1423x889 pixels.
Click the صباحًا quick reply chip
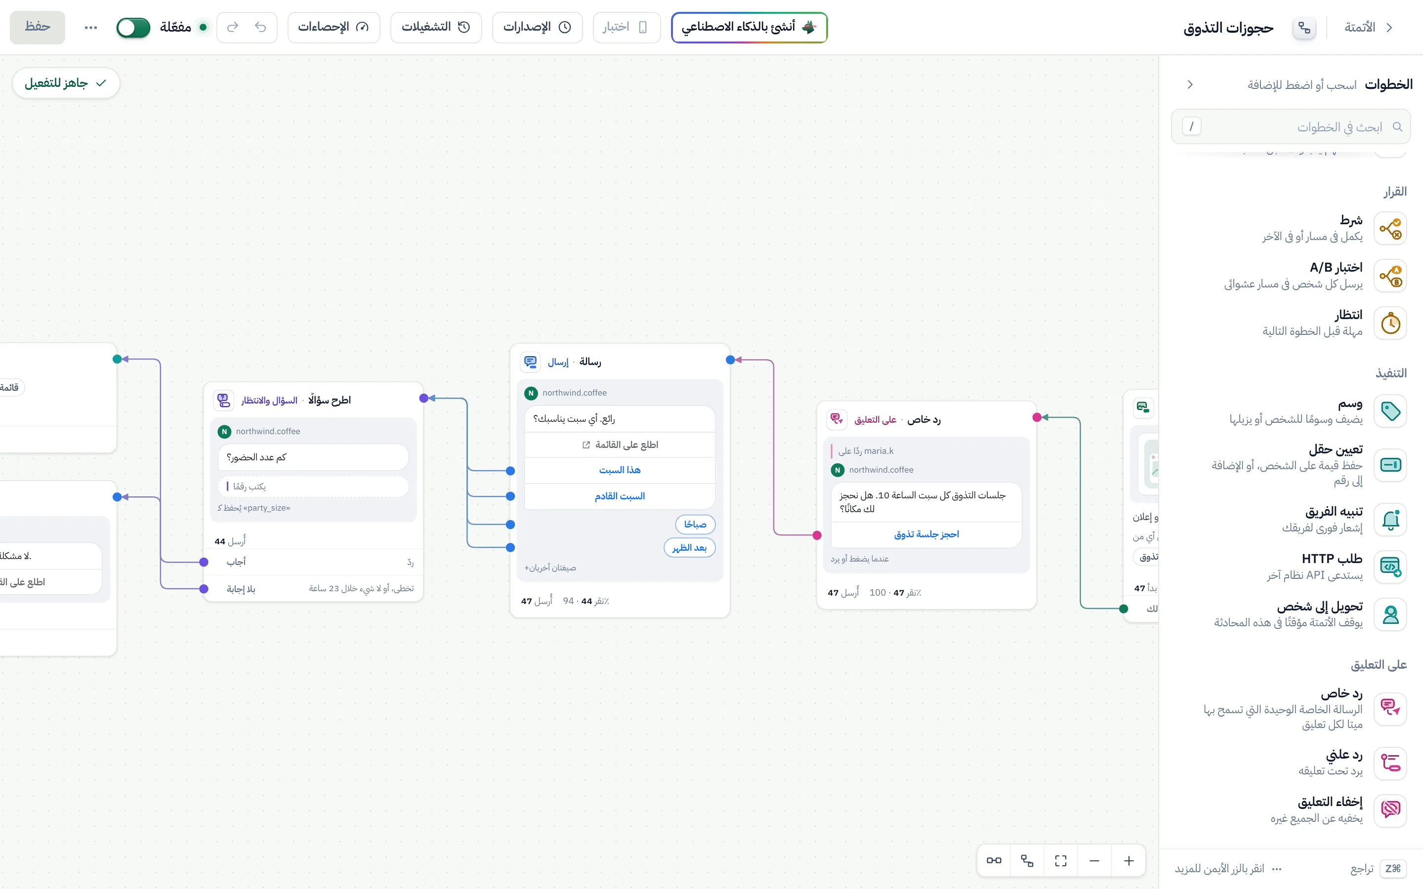(x=695, y=524)
